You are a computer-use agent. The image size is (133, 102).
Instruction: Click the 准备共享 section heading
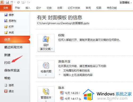pos(64,61)
